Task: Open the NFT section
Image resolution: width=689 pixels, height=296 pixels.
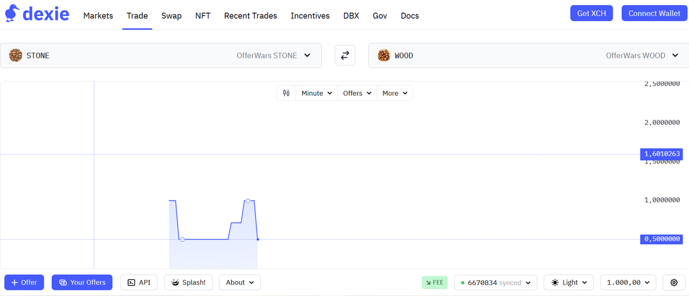Action: [203, 15]
